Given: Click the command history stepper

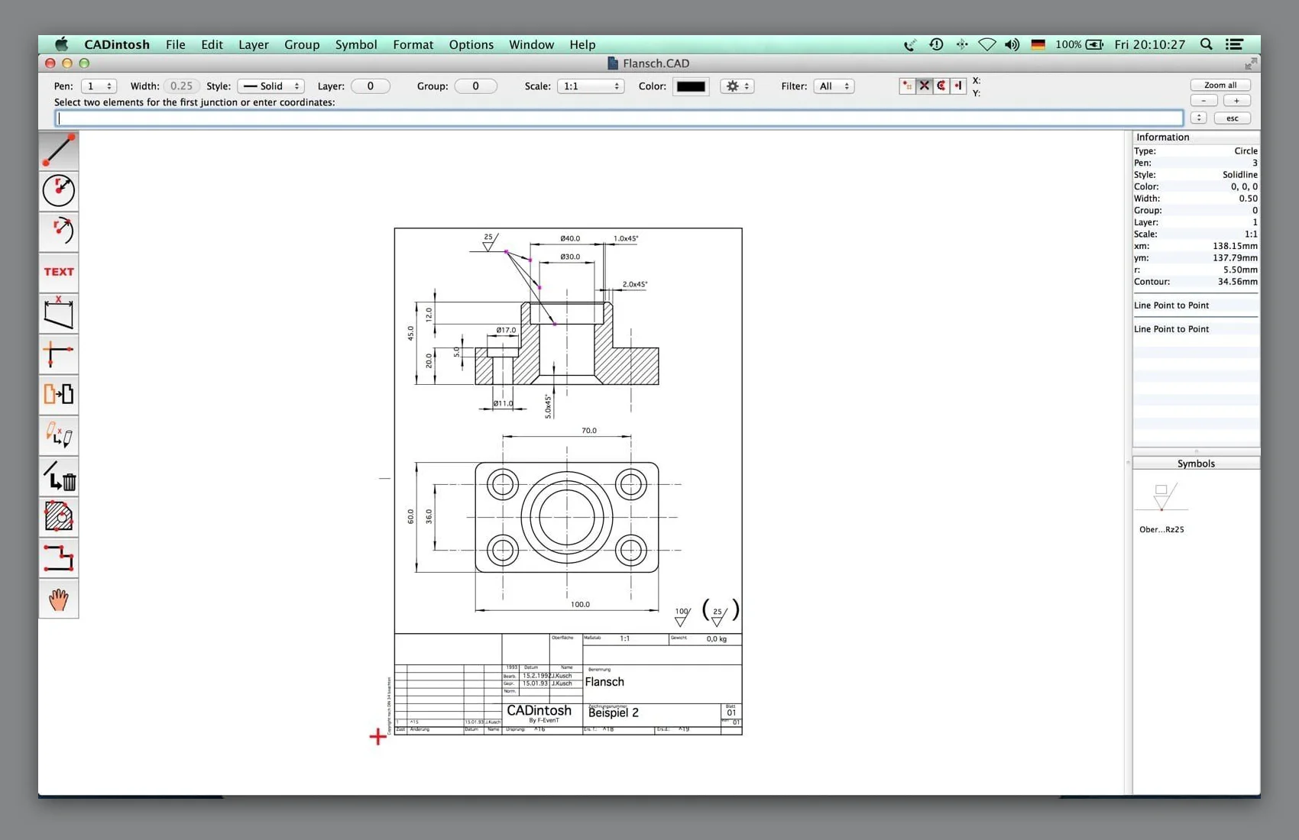Looking at the screenshot, I should click(x=1198, y=118).
